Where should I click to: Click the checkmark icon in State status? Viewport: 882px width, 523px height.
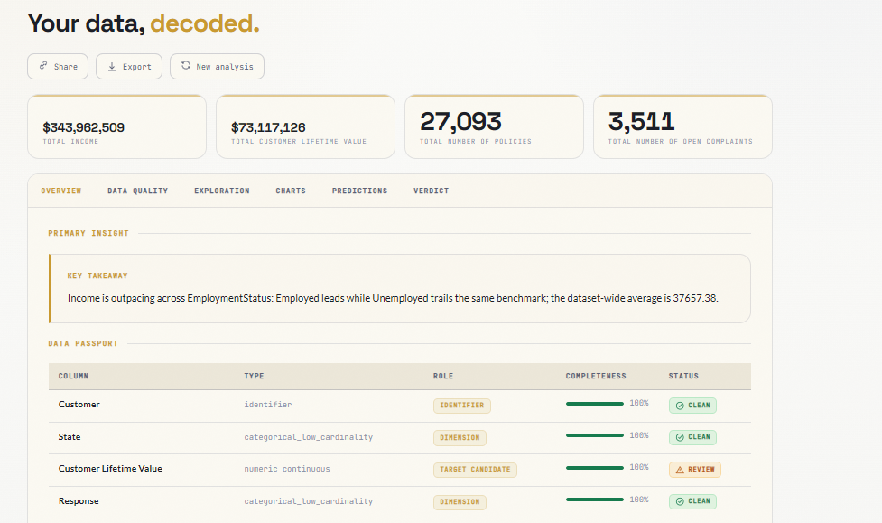[680, 437]
